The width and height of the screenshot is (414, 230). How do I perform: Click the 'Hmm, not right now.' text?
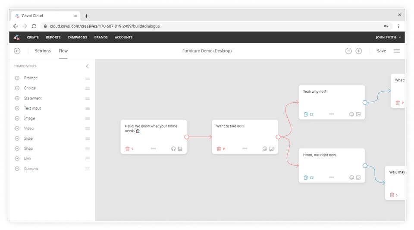point(320,155)
